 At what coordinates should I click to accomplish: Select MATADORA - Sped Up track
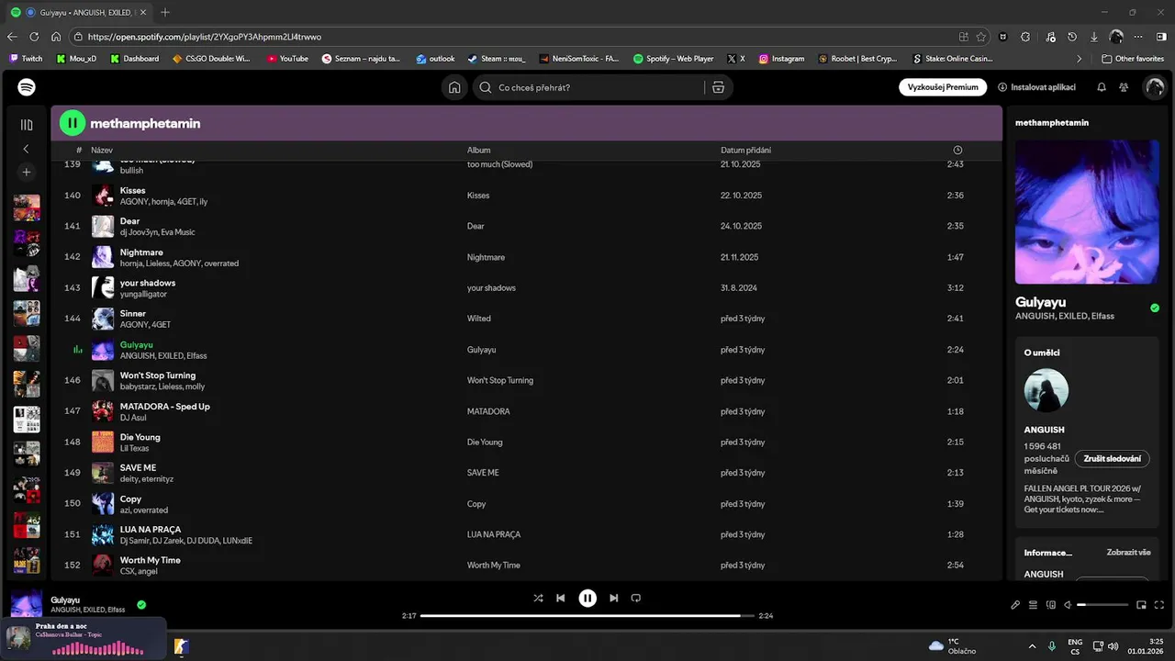(x=526, y=411)
